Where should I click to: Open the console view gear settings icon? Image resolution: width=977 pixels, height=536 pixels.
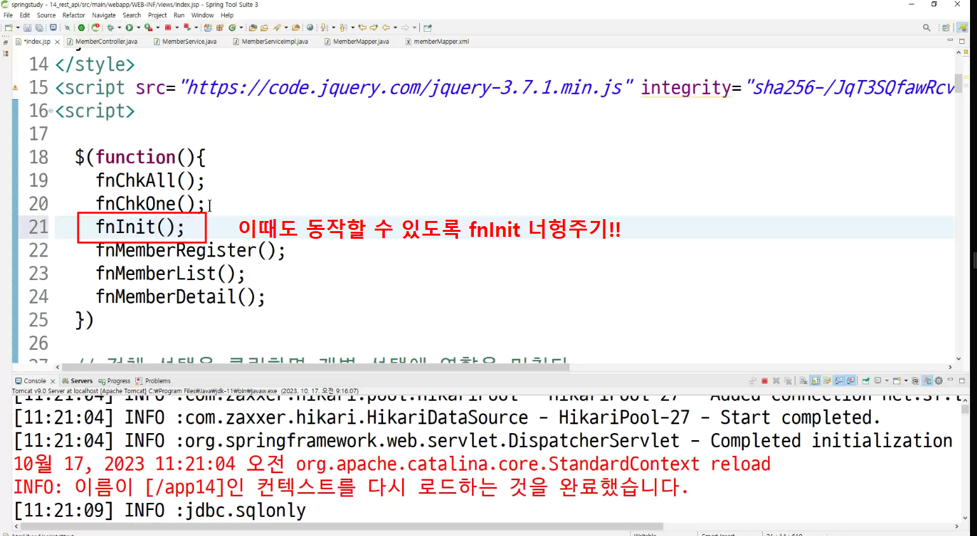pos(938,381)
